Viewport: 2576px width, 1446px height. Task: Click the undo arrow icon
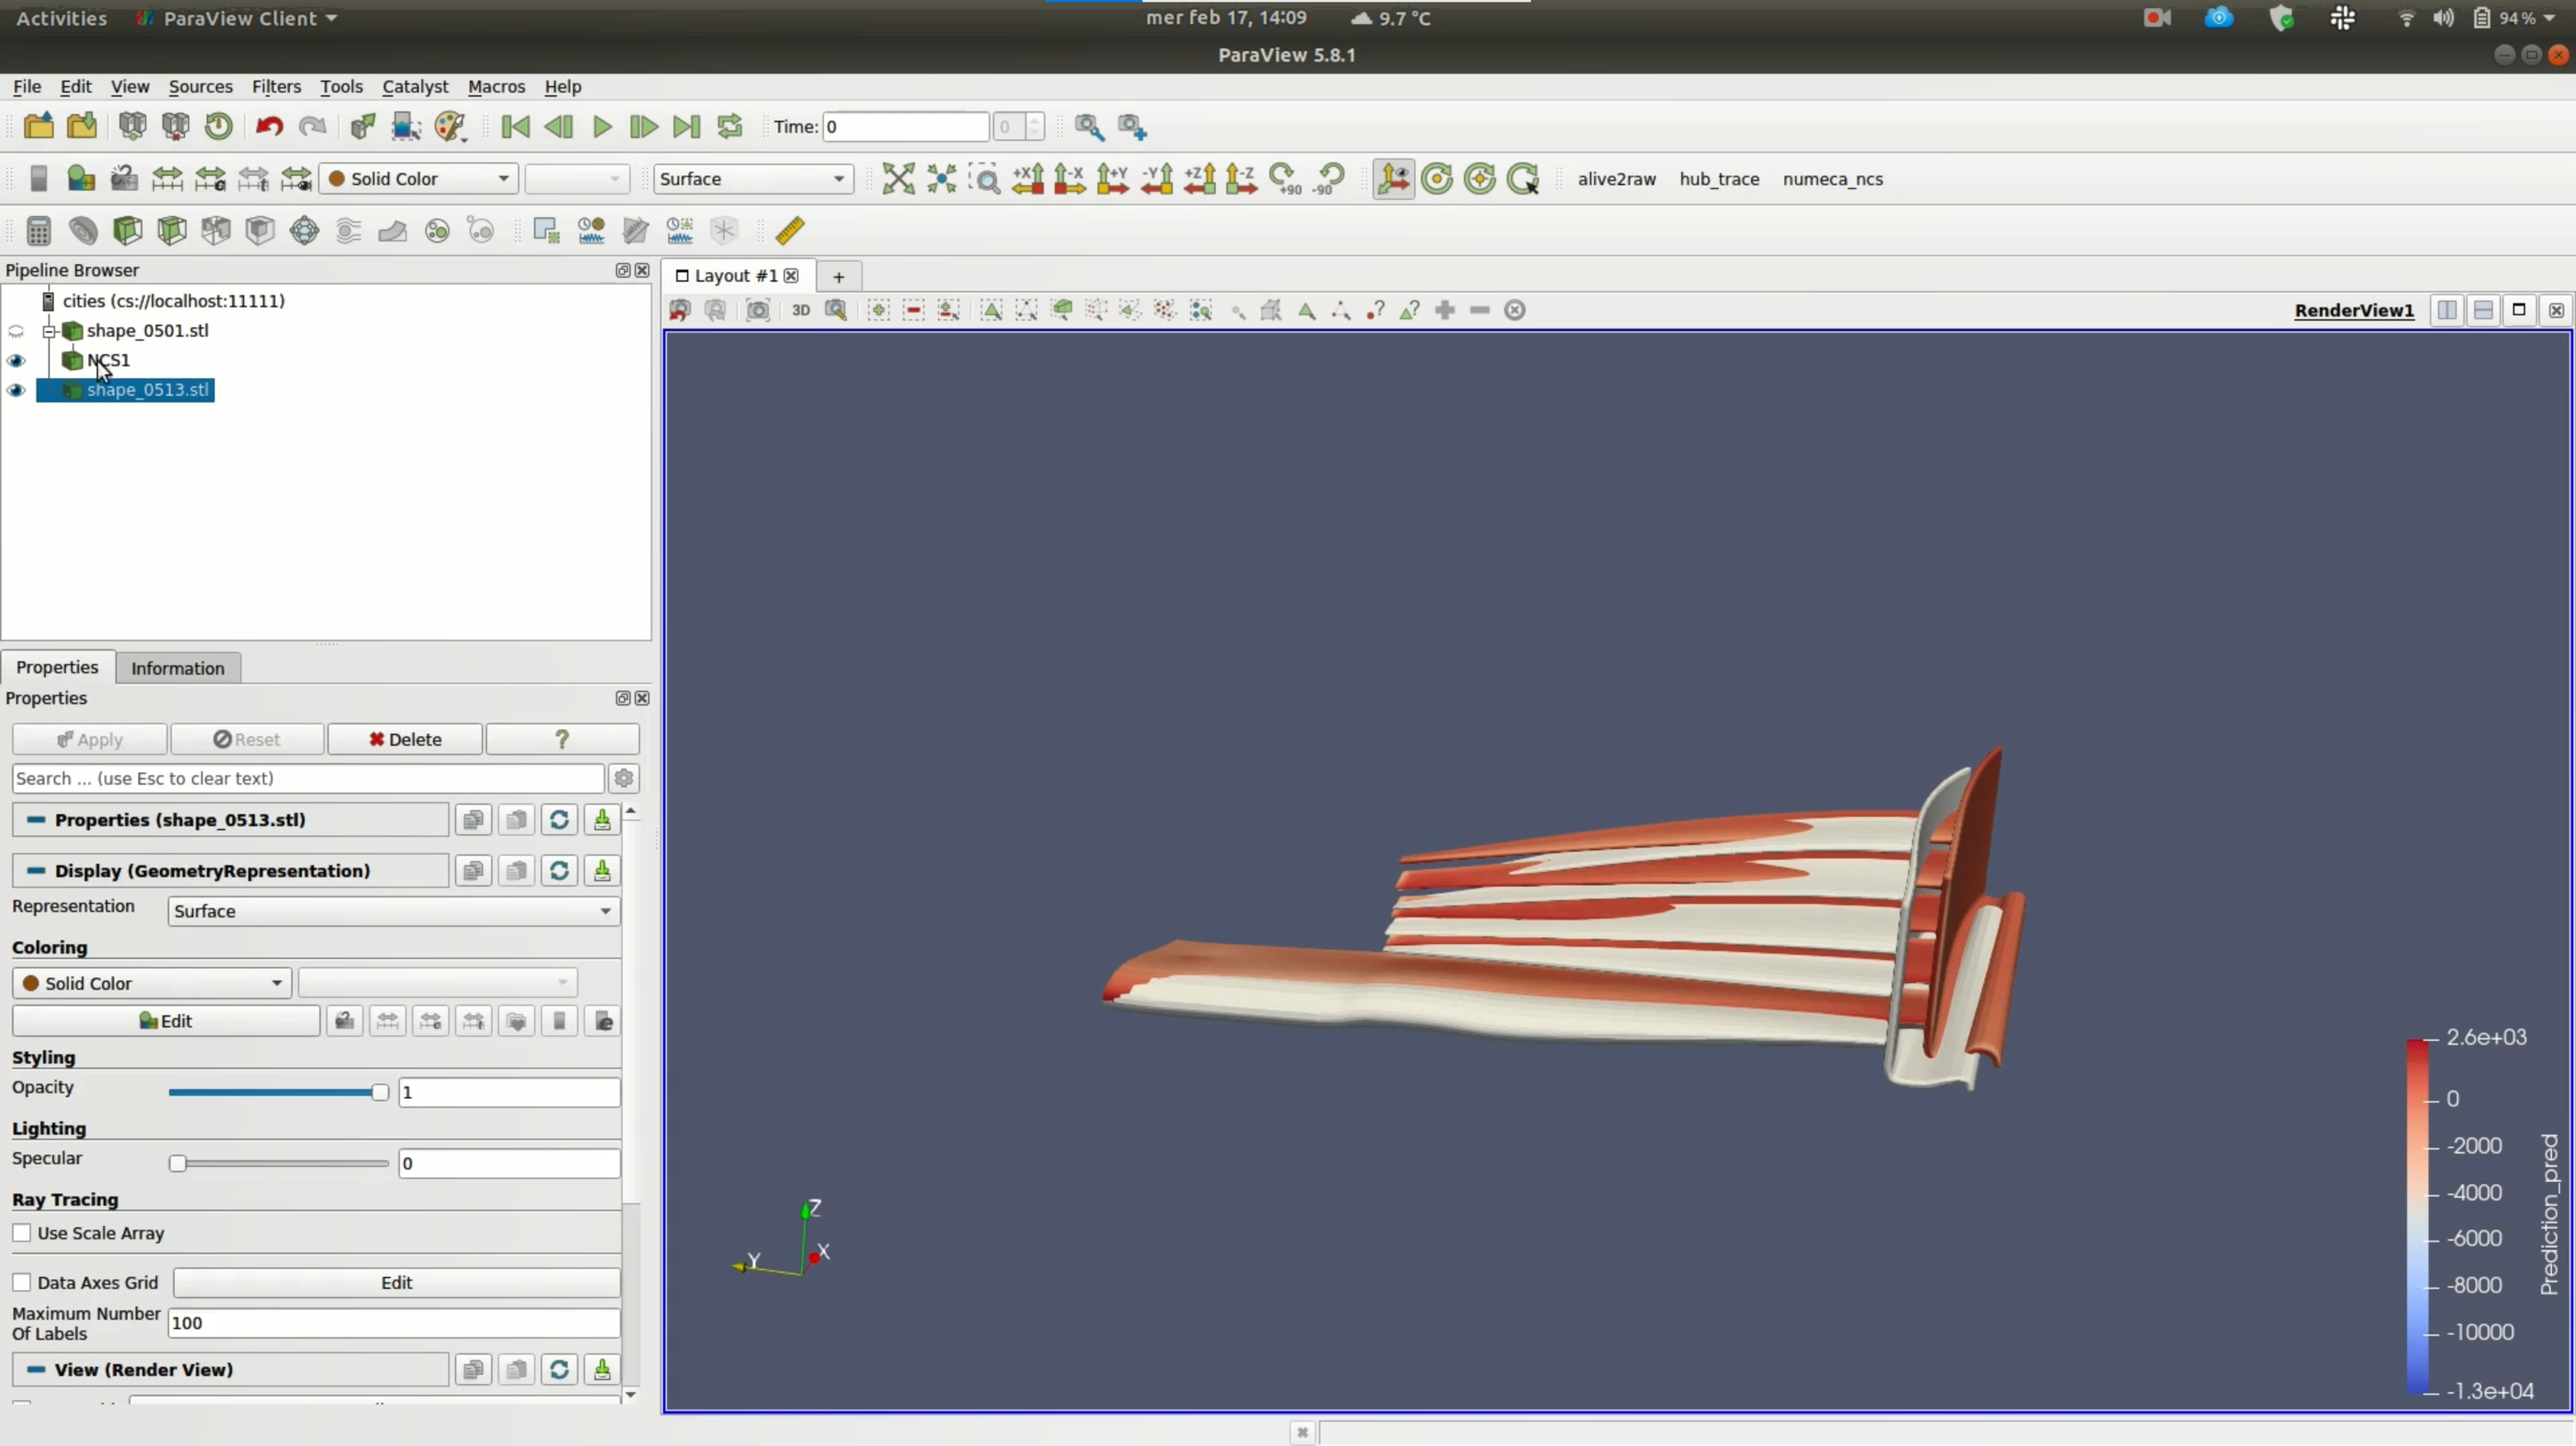(269, 127)
